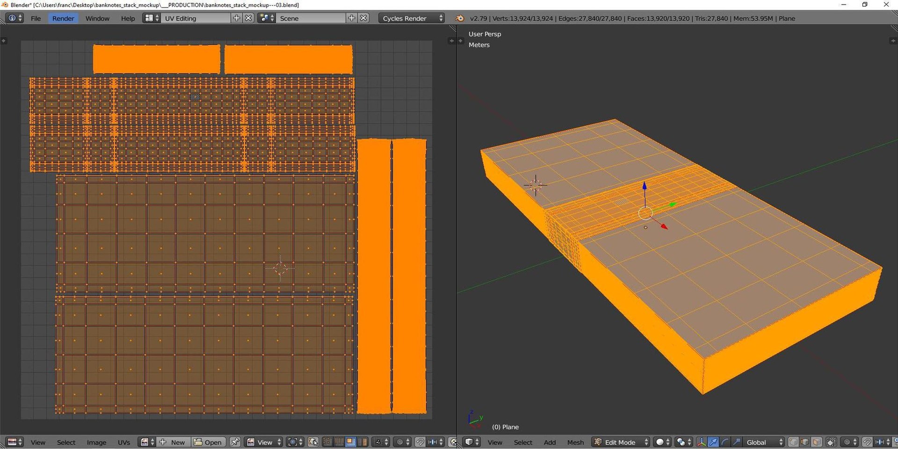
Task: Click the UV Editing layout name field
Action: pyautogui.click(x=196, y=18)
